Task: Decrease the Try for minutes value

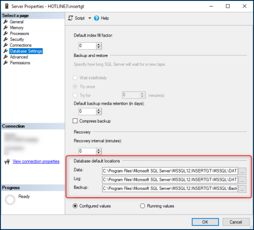Action: [143, 97]
